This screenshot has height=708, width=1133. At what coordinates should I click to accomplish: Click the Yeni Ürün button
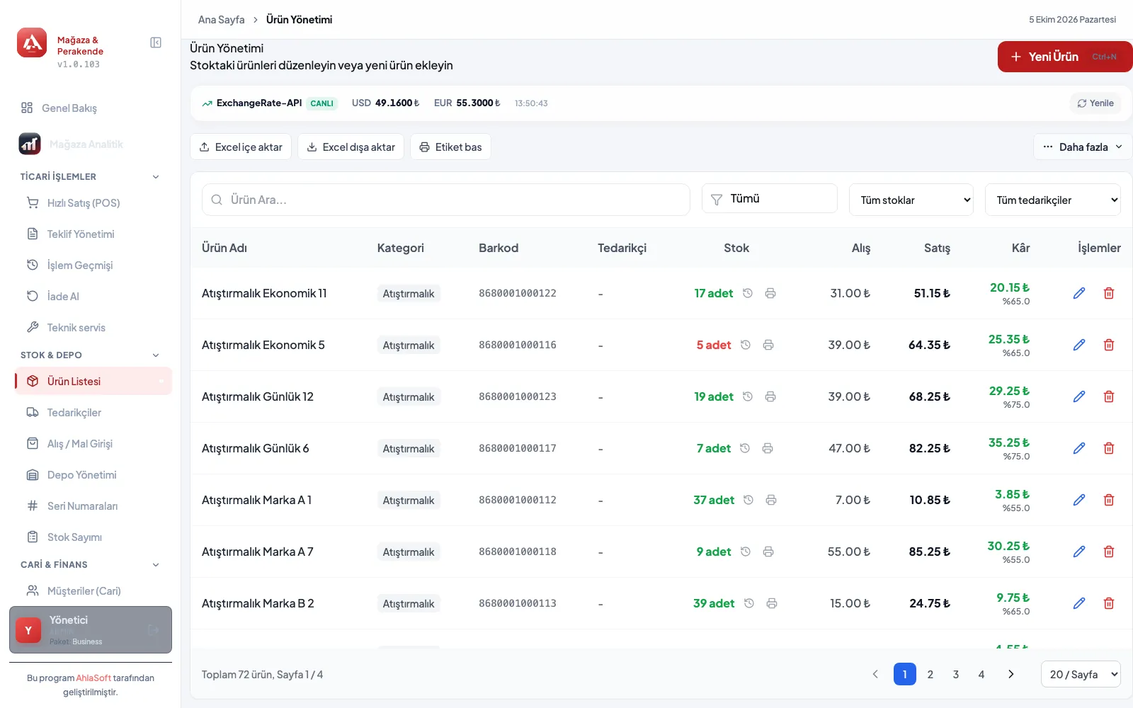point(1065,57)
